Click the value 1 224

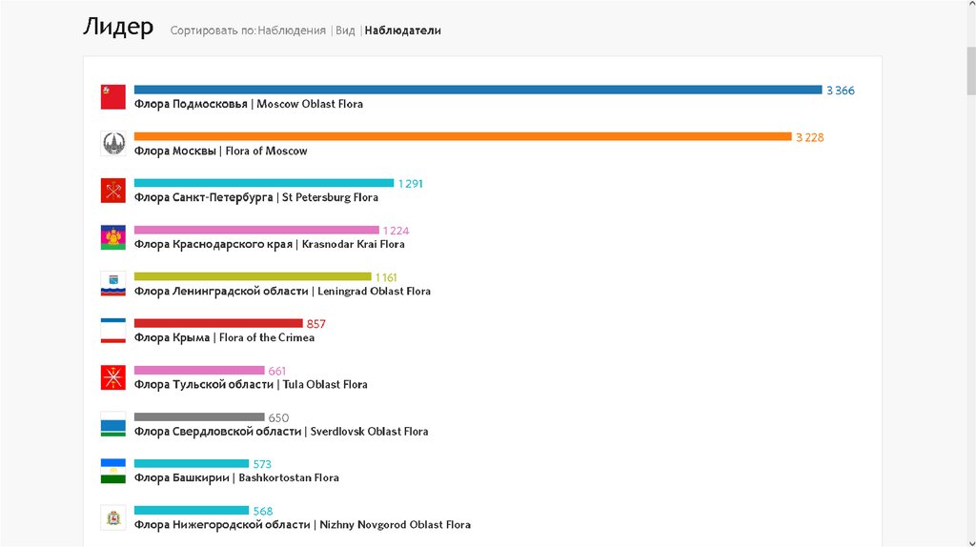[396, 231]
